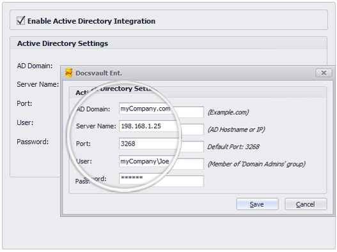Click the 'Port:' label in dialog
337x252 pixels.
pos(83,144)
